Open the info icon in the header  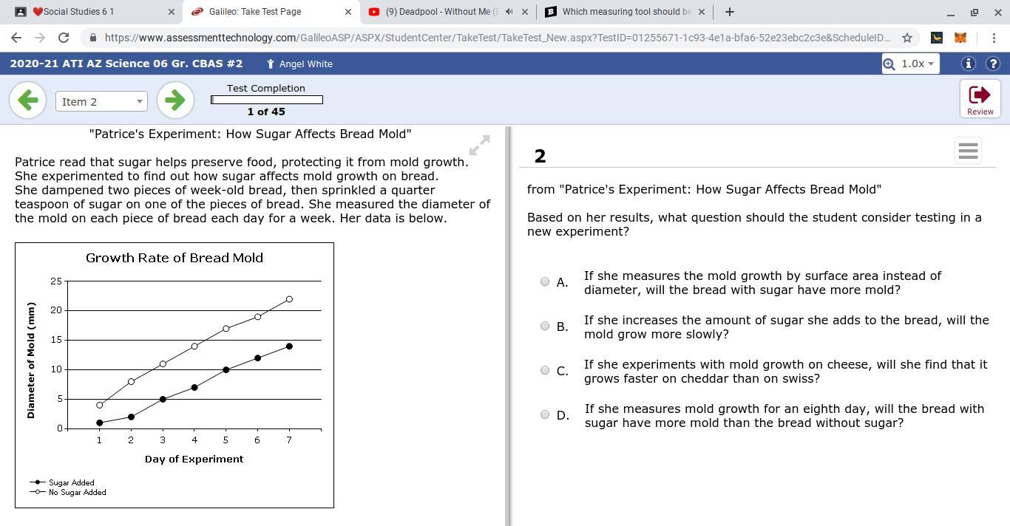tap(968, 64)
